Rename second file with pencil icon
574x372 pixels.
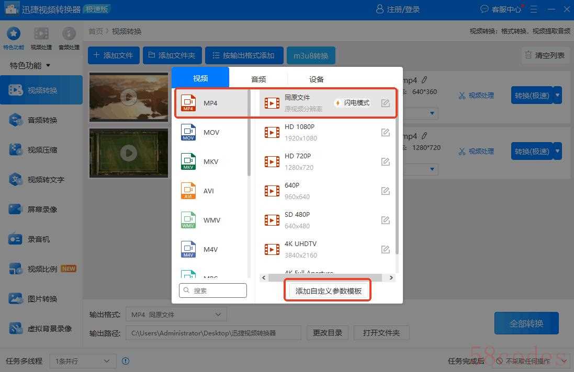[x=424, y=136]
